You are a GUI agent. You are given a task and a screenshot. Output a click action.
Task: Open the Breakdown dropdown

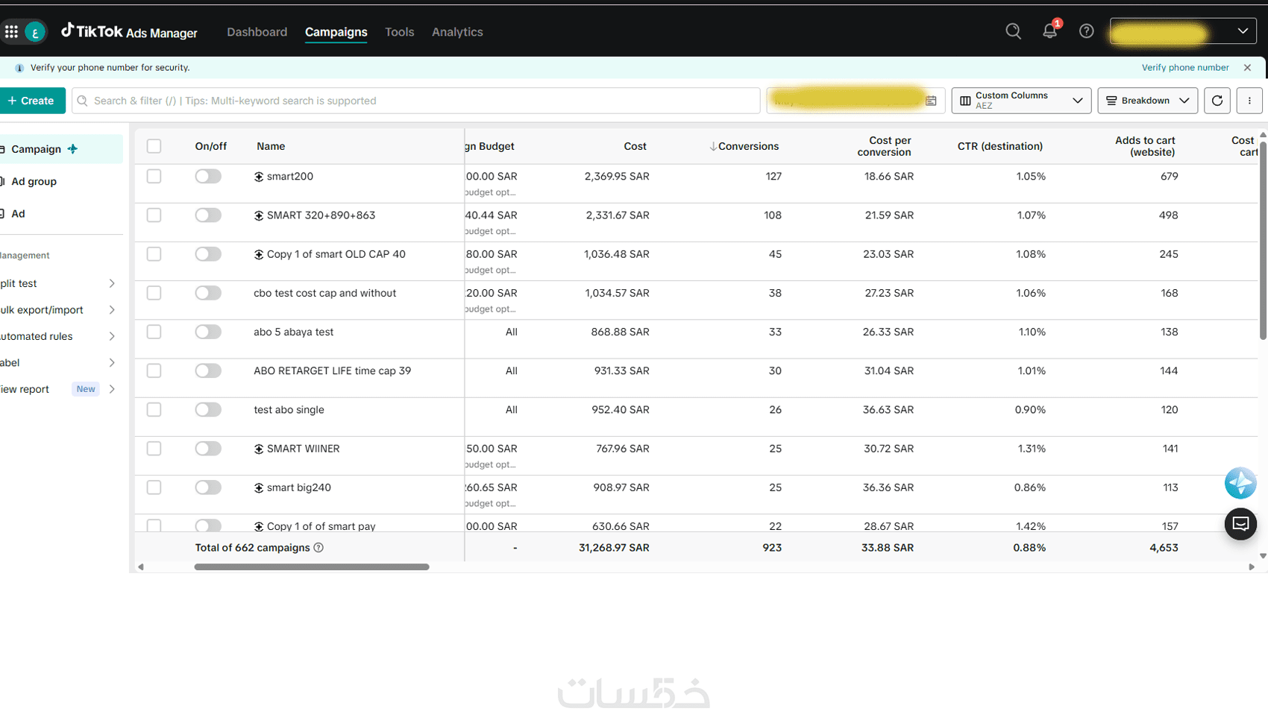[1147, 101]
